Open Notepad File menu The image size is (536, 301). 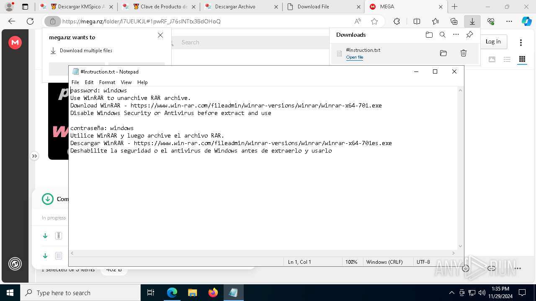[x=75, y=82]
